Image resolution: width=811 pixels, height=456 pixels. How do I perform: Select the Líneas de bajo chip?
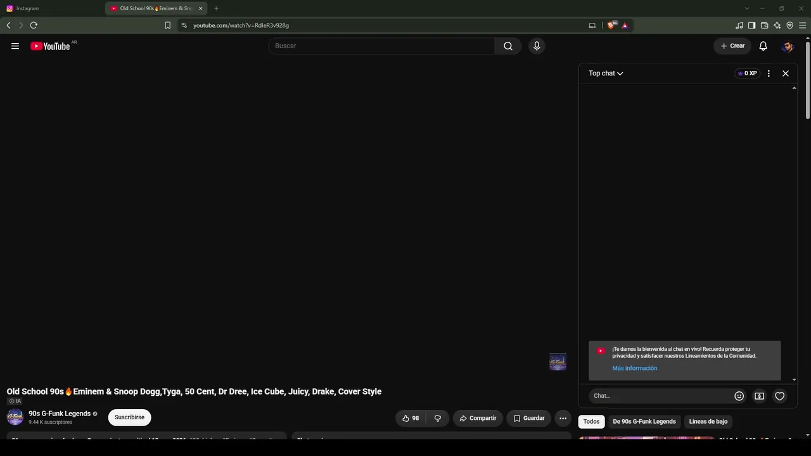[708, 421]
